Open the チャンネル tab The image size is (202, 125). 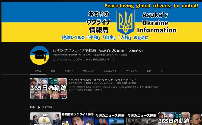tap(131, 71)
